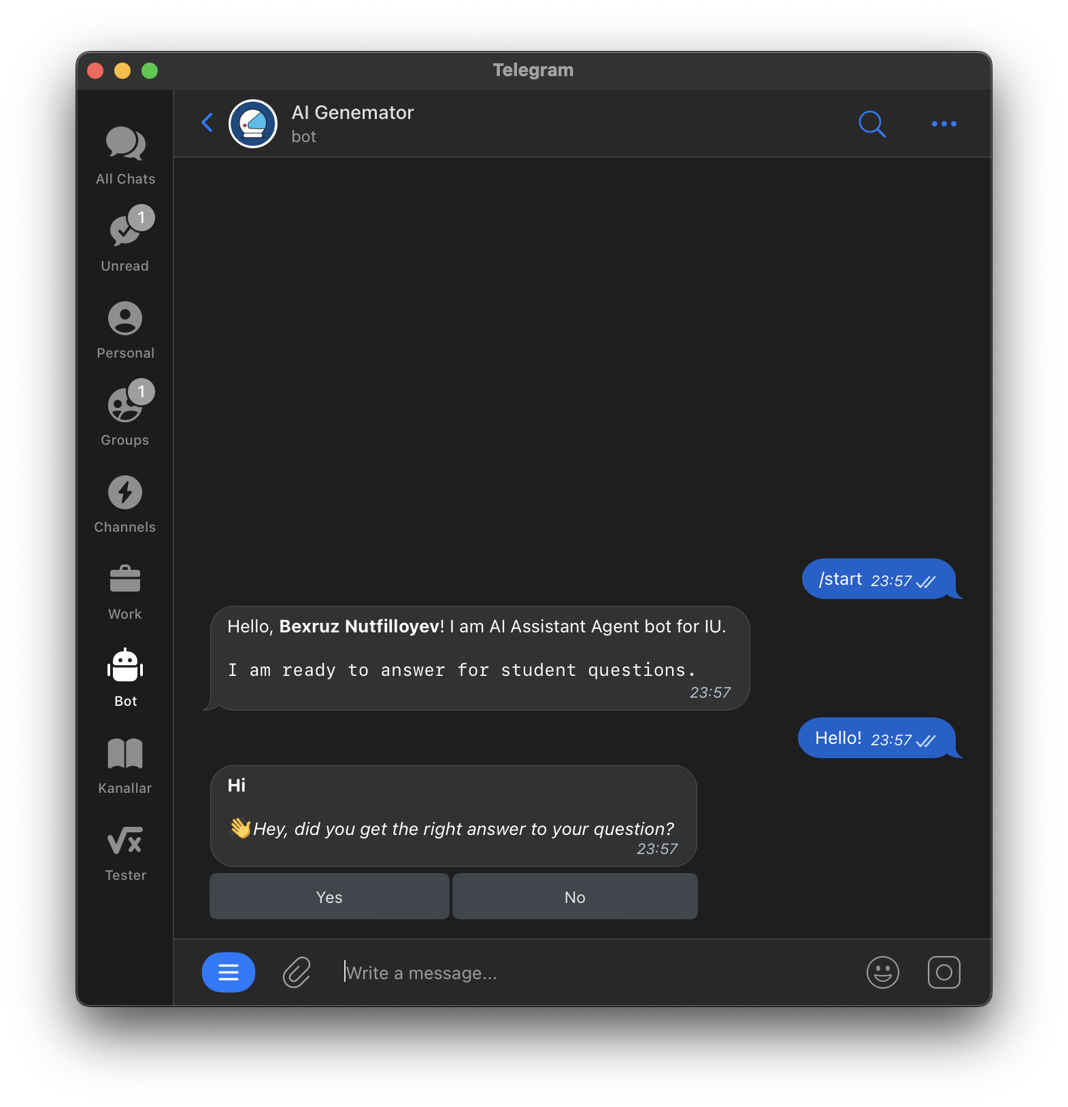Search within this chat
This screenshot has height=1107, width=1068.
(x=872, y=124)
